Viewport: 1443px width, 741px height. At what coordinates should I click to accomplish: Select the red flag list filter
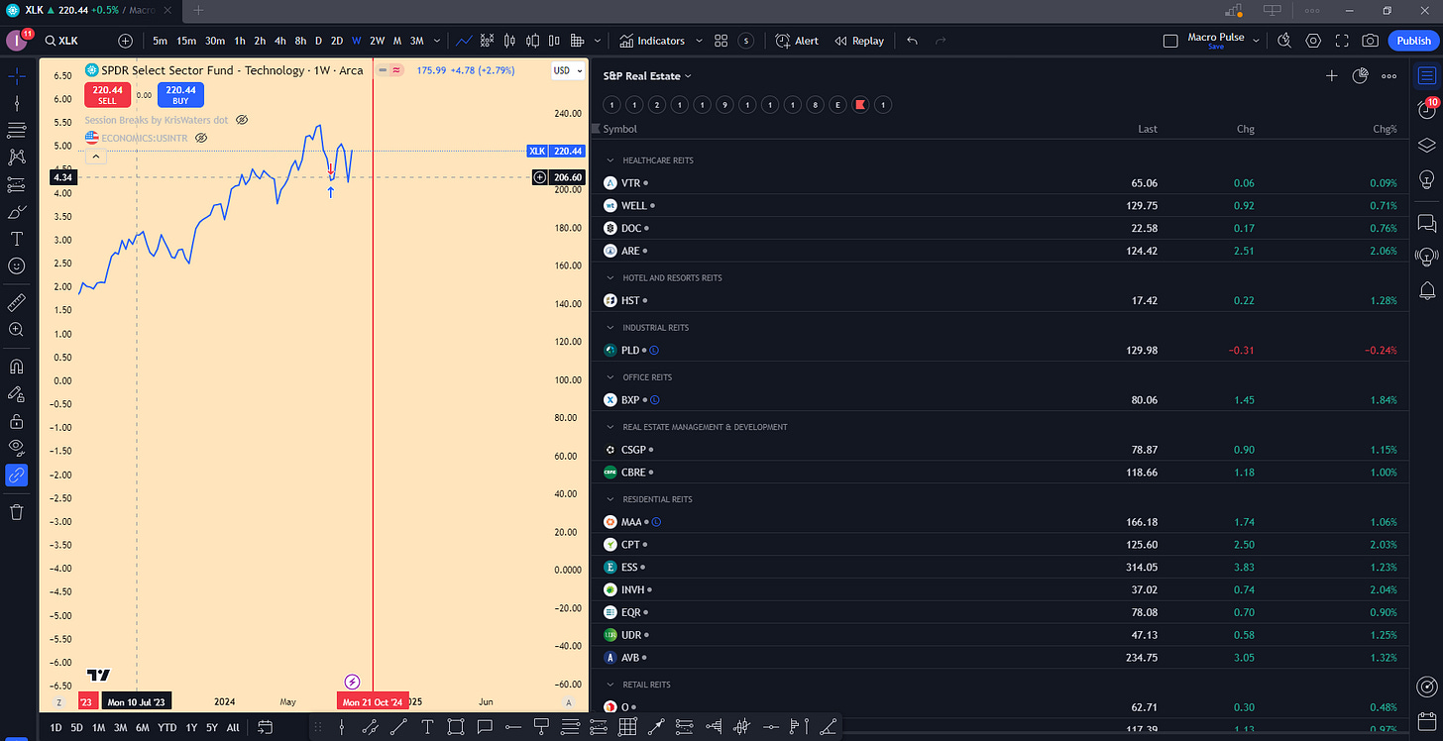click(861, 104)
